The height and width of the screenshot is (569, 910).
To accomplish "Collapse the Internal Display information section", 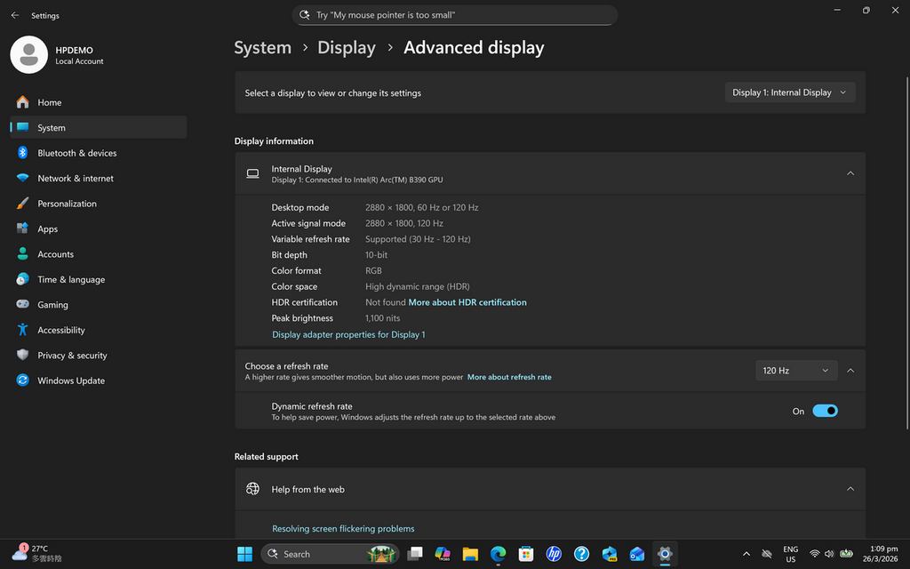I will click(x=850, y=173).
